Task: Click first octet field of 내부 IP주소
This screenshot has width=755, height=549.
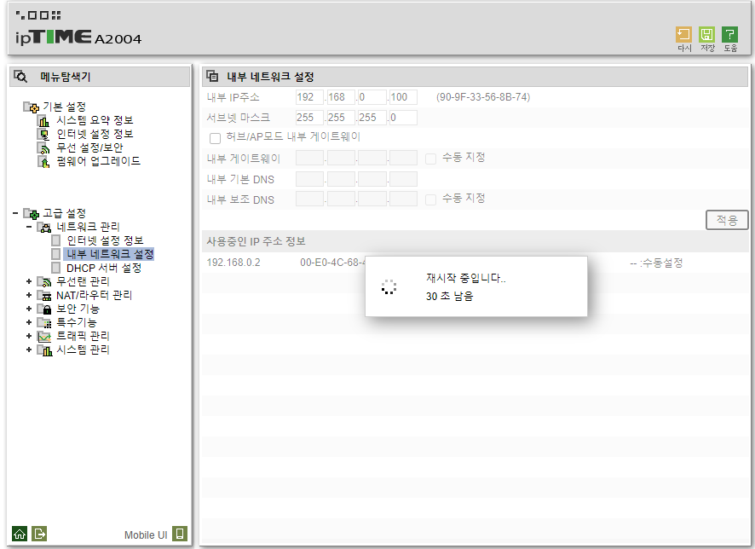Action: coord(309,97)
